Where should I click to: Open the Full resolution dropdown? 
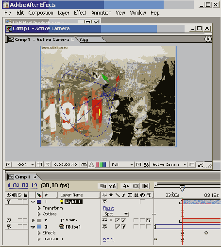pos(121,165)
